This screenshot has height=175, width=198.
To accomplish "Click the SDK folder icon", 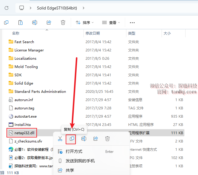I will [11, 75].
